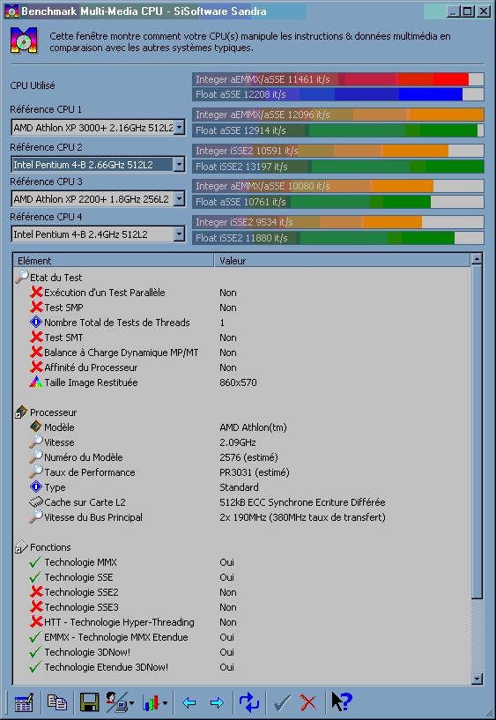Screen dimensions: 496x720
Task: Click the value PR3031 (estimé)
Action: coord(255,472)
